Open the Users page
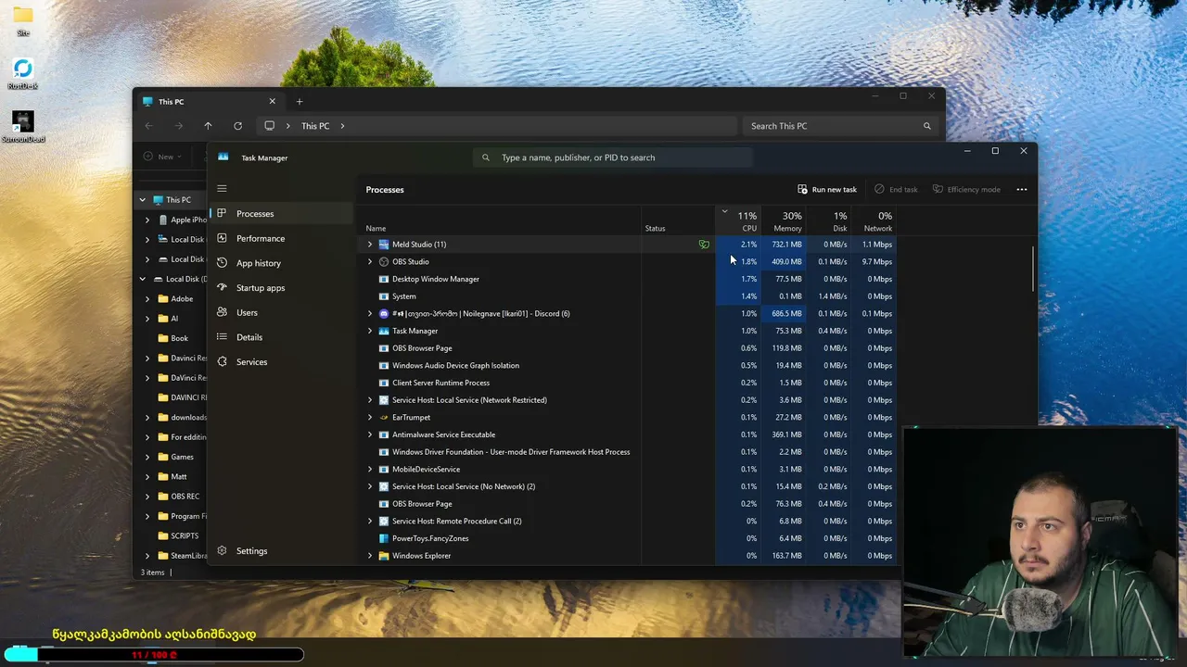This screenshot has width=1187, height=667. (x=282, y=312)
